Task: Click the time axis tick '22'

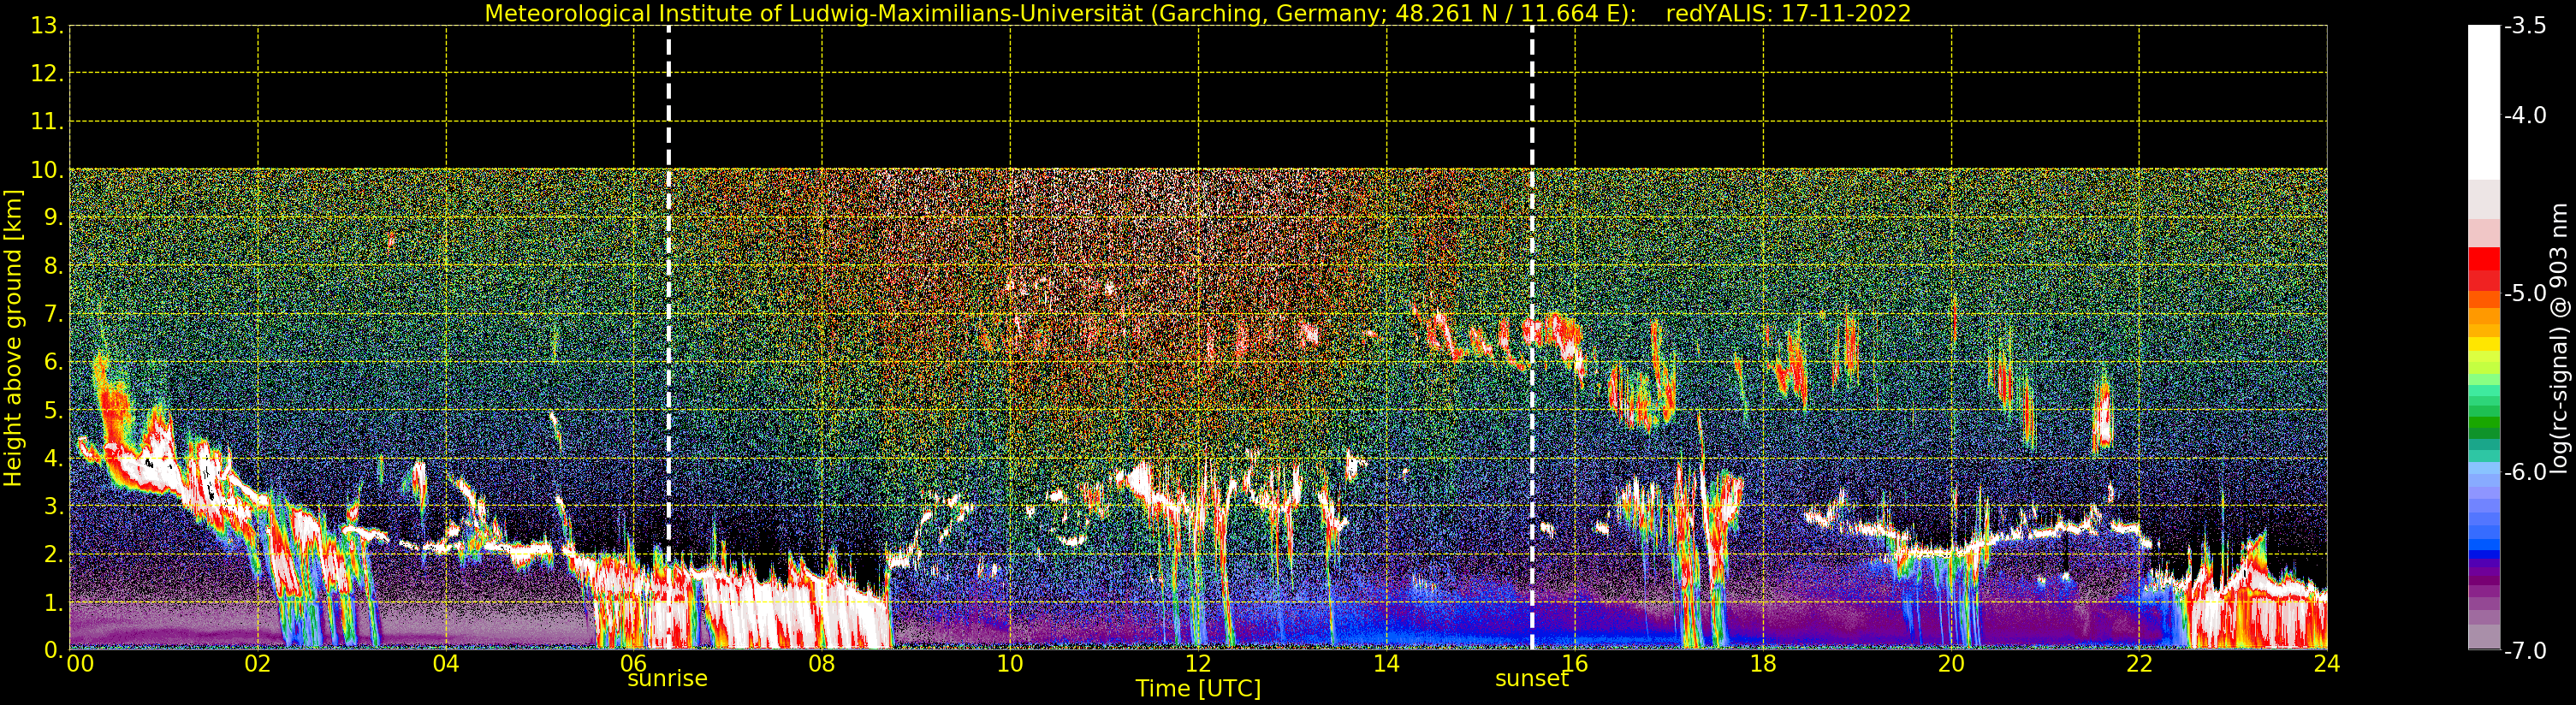Action: pos(2139,664)
